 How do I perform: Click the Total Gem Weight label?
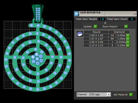(x=86, y=19)
